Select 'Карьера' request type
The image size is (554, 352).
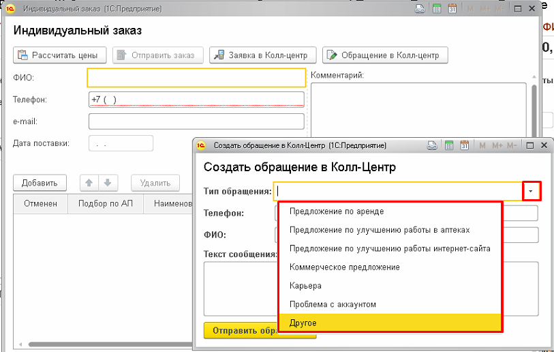pyautogui.click(x=305, y=285)
